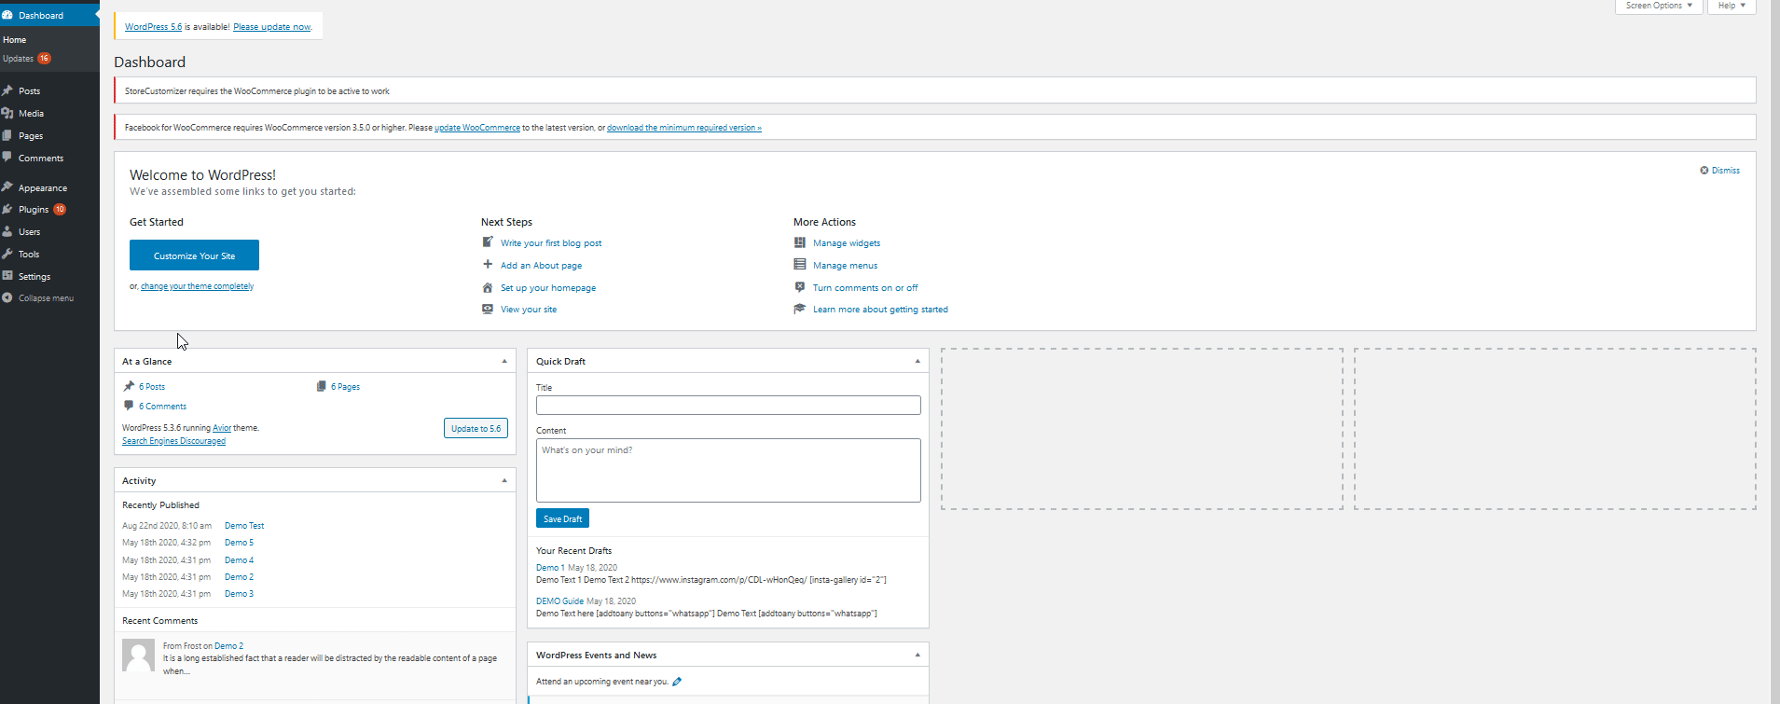Viewport: 1780px width, 704px height.
Task: Click the update WooCommerce link
Action: [x=477, y=128]
